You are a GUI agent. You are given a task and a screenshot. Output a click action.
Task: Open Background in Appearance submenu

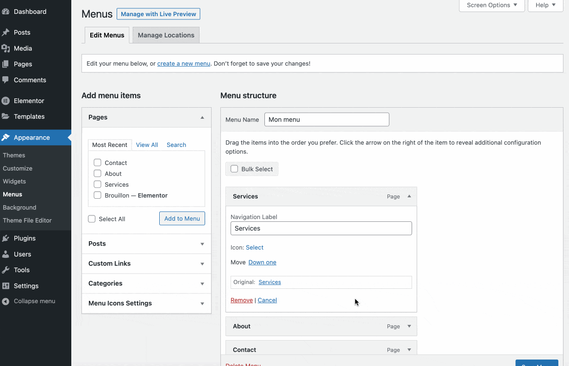tap(19, 207)
